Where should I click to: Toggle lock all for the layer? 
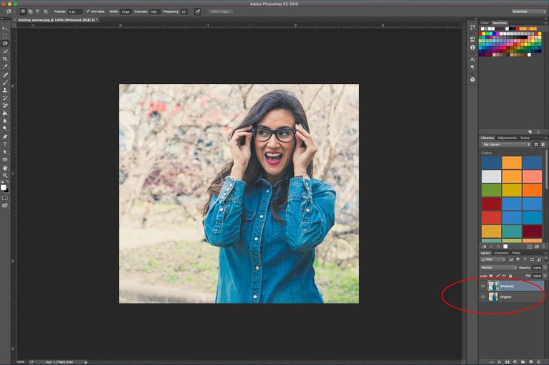(510, 276)
